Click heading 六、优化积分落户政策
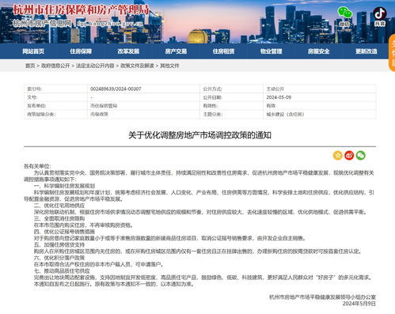The image size is (395, 314). click(x=59, y=258)
